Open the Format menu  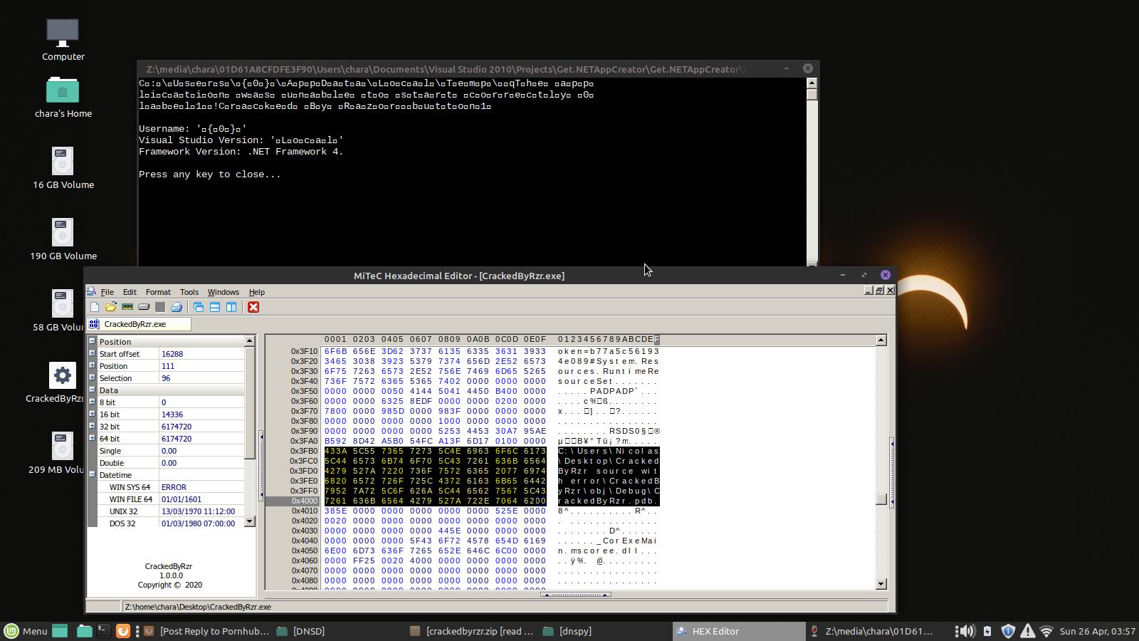click(158, 292)
